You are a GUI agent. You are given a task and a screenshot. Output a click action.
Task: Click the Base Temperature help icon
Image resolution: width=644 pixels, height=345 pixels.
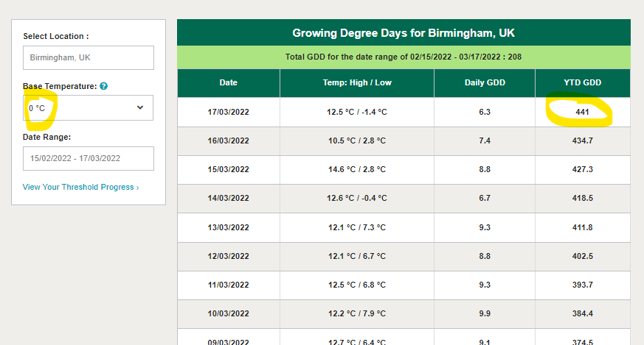tap(104, 86)
